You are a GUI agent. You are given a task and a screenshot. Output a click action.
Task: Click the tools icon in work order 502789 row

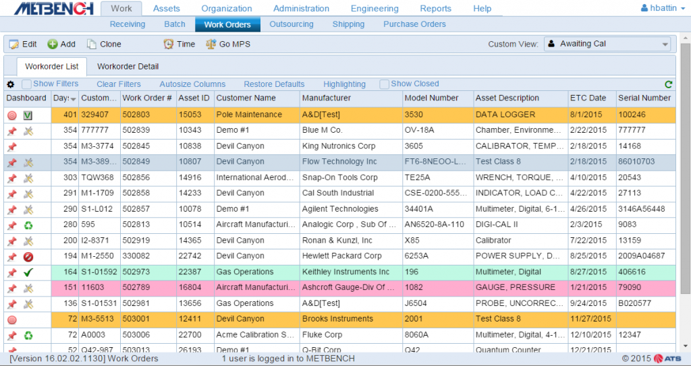28,288
